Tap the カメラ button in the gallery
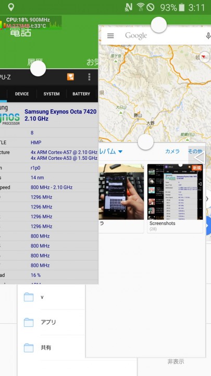The image size is (211, 376). [x=172, y=151]
